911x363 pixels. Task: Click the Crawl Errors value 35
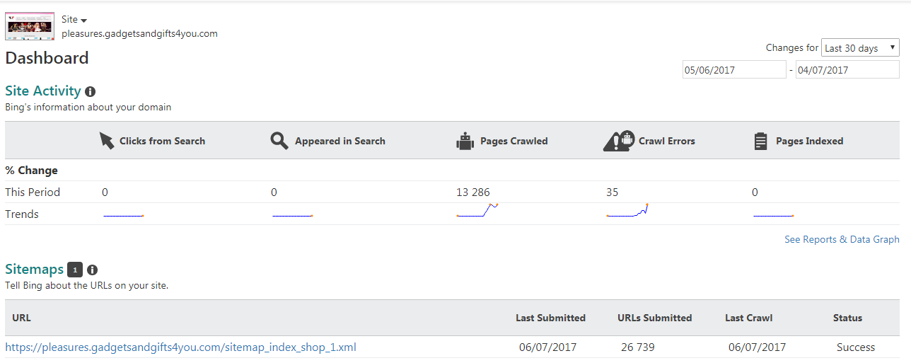pyautogui.click(x=613, y=192)
